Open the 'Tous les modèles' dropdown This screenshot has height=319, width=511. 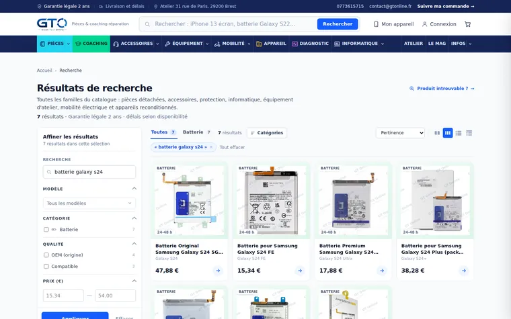89,203
